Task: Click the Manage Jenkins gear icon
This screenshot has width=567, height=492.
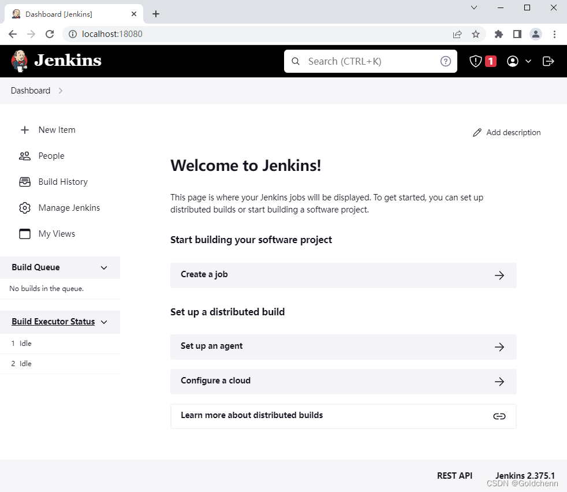Action: pos(24,207)
